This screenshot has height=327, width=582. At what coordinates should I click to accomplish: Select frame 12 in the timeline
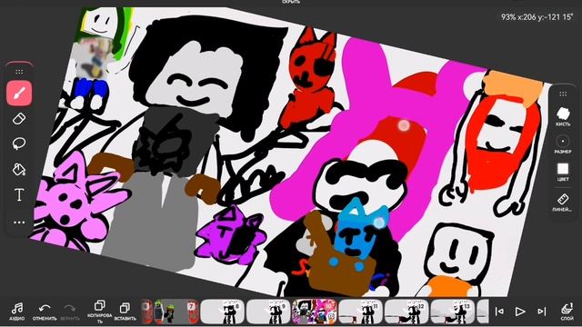pos(406,312)
